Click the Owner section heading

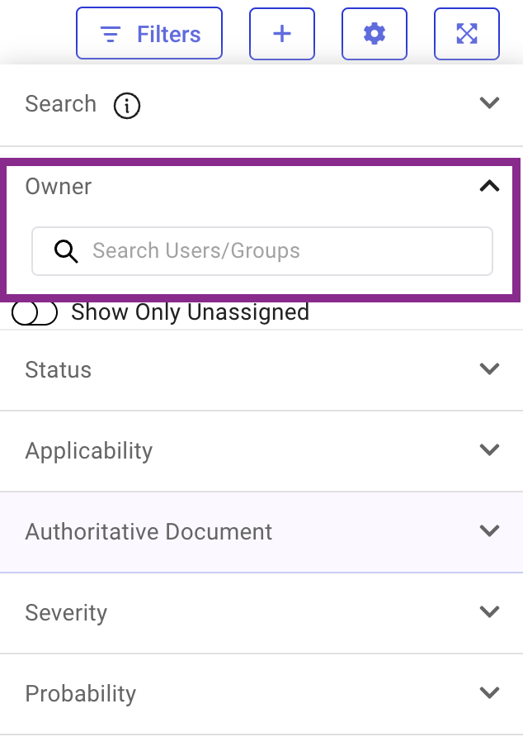59,187
